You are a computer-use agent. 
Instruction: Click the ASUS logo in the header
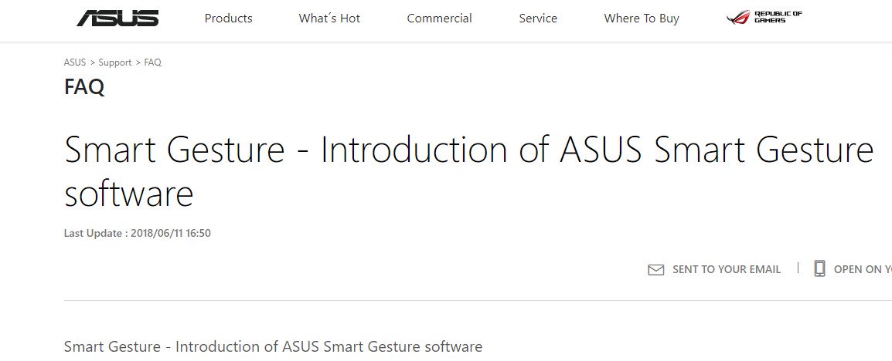117,19
